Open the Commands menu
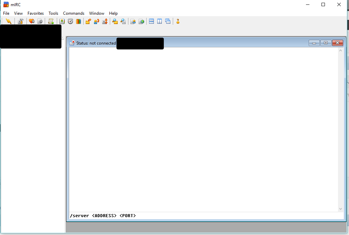This screenshot has width=349, height=235. tap(74, 13)
